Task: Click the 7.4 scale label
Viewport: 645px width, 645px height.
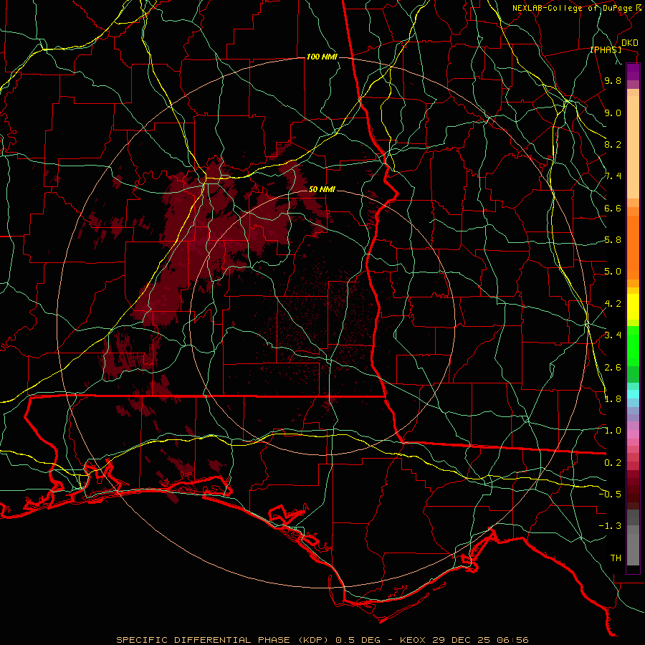Action: (613, 176)
